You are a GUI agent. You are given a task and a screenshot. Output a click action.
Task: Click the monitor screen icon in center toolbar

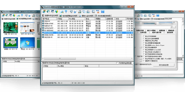[x=71, y=11]
